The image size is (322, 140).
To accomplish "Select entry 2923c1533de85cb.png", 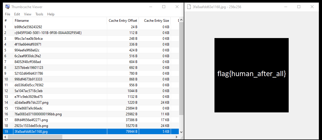I will (x=91, y=125).
